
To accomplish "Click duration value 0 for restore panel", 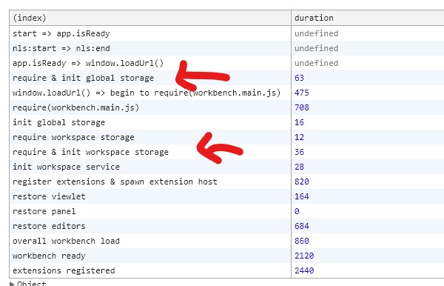I will [x=297, y=211].
